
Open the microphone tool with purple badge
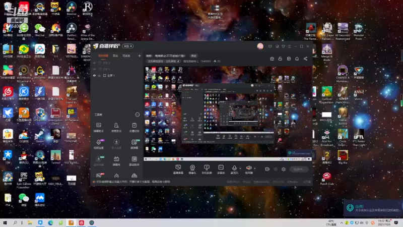click(x=99, y=144)
